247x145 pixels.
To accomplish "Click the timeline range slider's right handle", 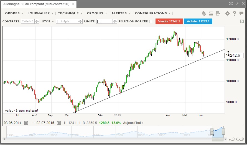I will coord(223,131).
